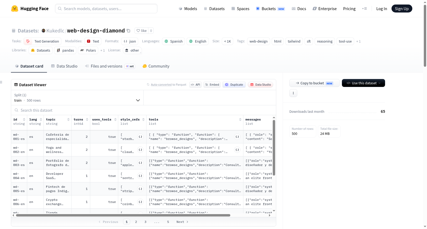Viewport: 427px width, 229px height.
Task: Click the left sidebar menu toggle icon
Action: point(1,82)
